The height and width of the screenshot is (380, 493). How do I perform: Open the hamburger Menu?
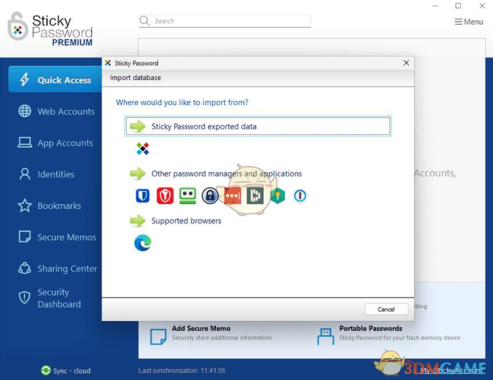469,22
